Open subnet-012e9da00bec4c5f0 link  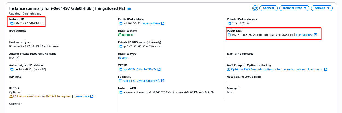(142, 81)
